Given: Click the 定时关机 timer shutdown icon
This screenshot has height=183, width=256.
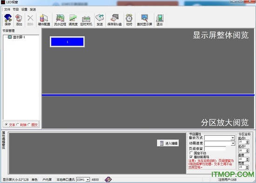Looking at the screenshot, I should pos(86,20).
